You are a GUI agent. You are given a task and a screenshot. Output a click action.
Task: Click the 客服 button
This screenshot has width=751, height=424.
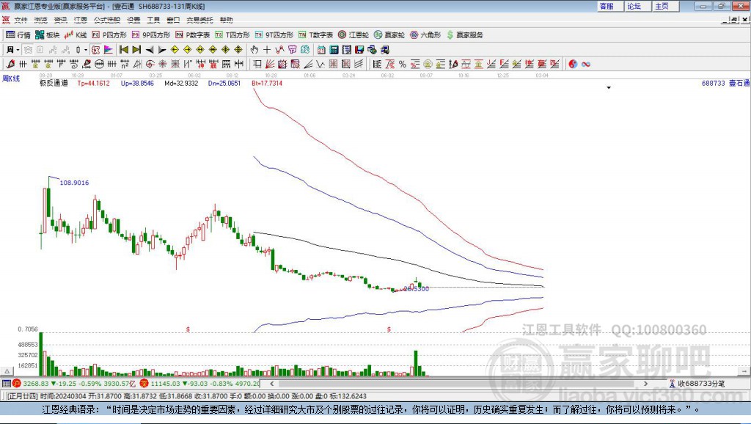[609, 6]
